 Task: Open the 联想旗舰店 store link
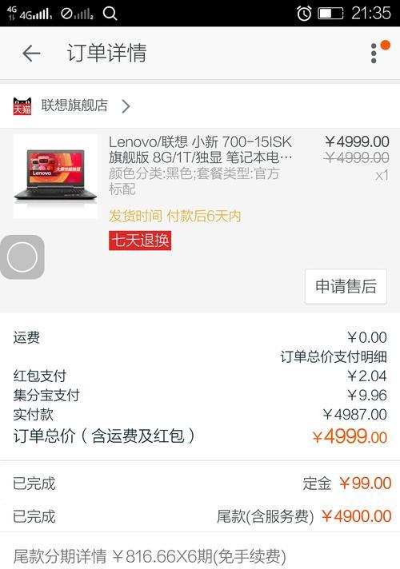point(74,105)
